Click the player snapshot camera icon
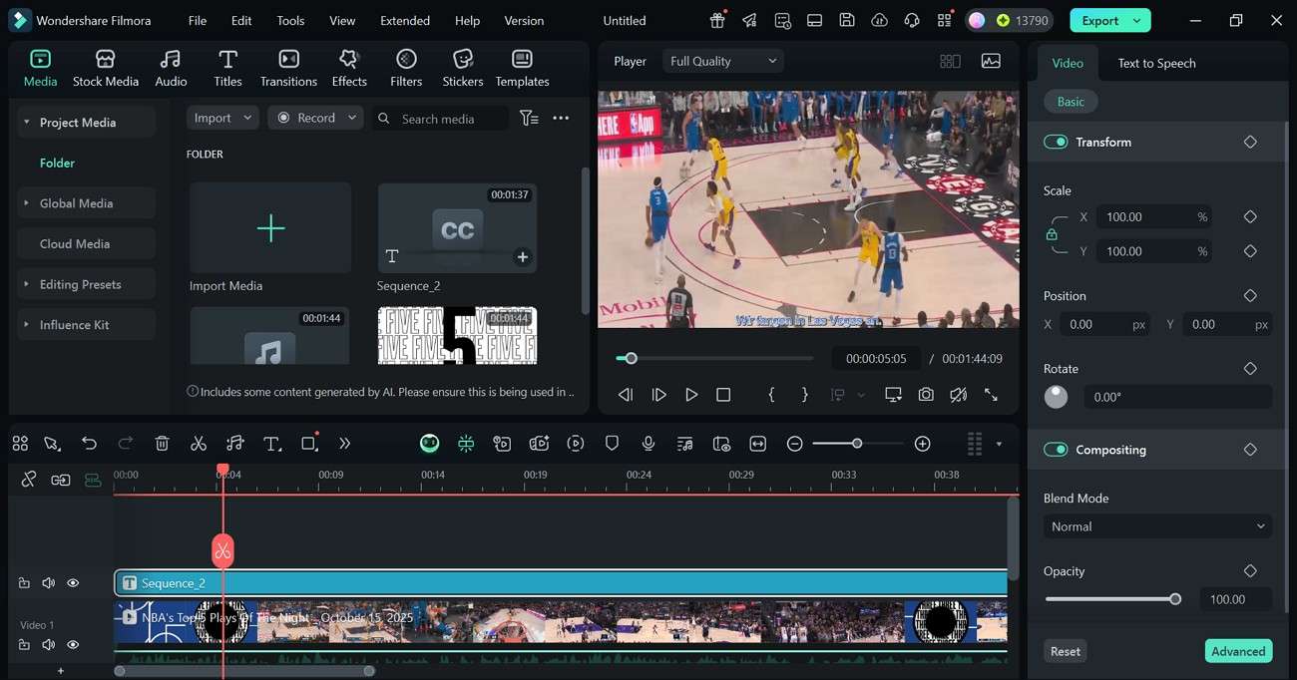1297x680 pixels. point(926,395)
